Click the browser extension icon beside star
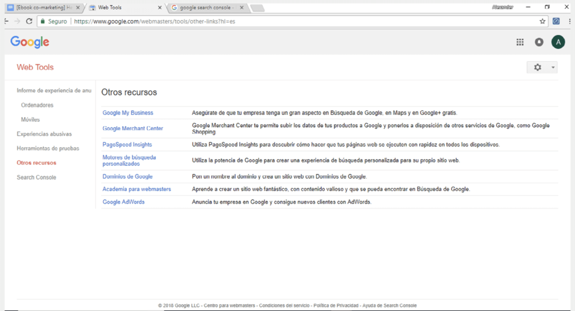This screenshot has width=575, height=311. pos(556,21)
